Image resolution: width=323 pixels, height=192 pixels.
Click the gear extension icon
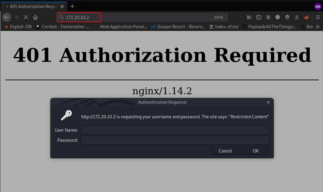pos(287,17)
